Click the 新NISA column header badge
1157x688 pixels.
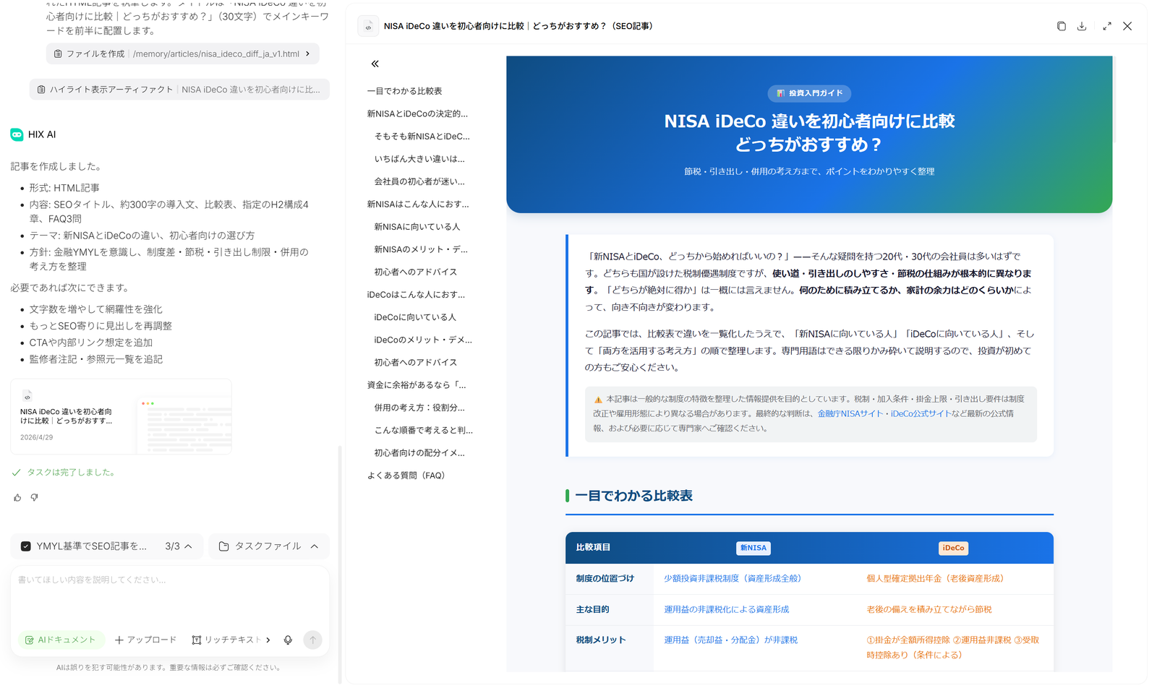pyautogui.click(x=753, y=548)
